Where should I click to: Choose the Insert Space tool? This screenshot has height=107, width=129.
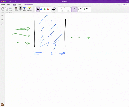(10, 9)
